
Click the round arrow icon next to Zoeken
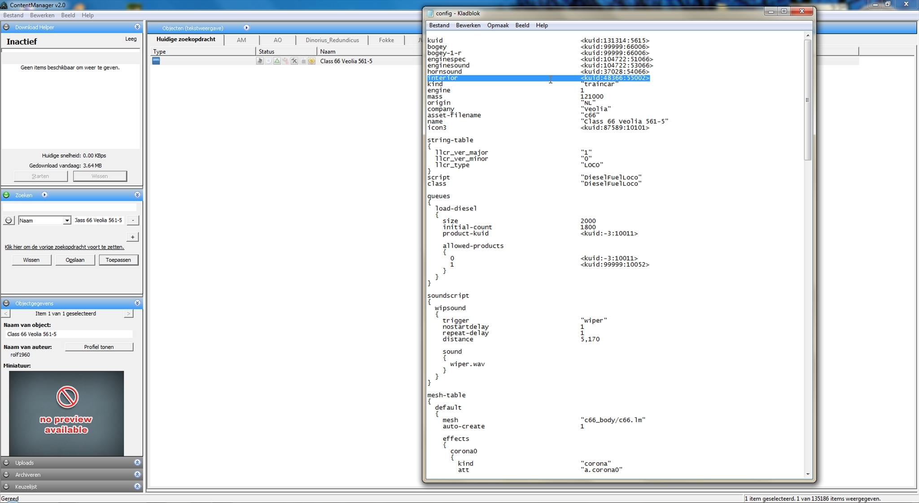coord(44,195)
